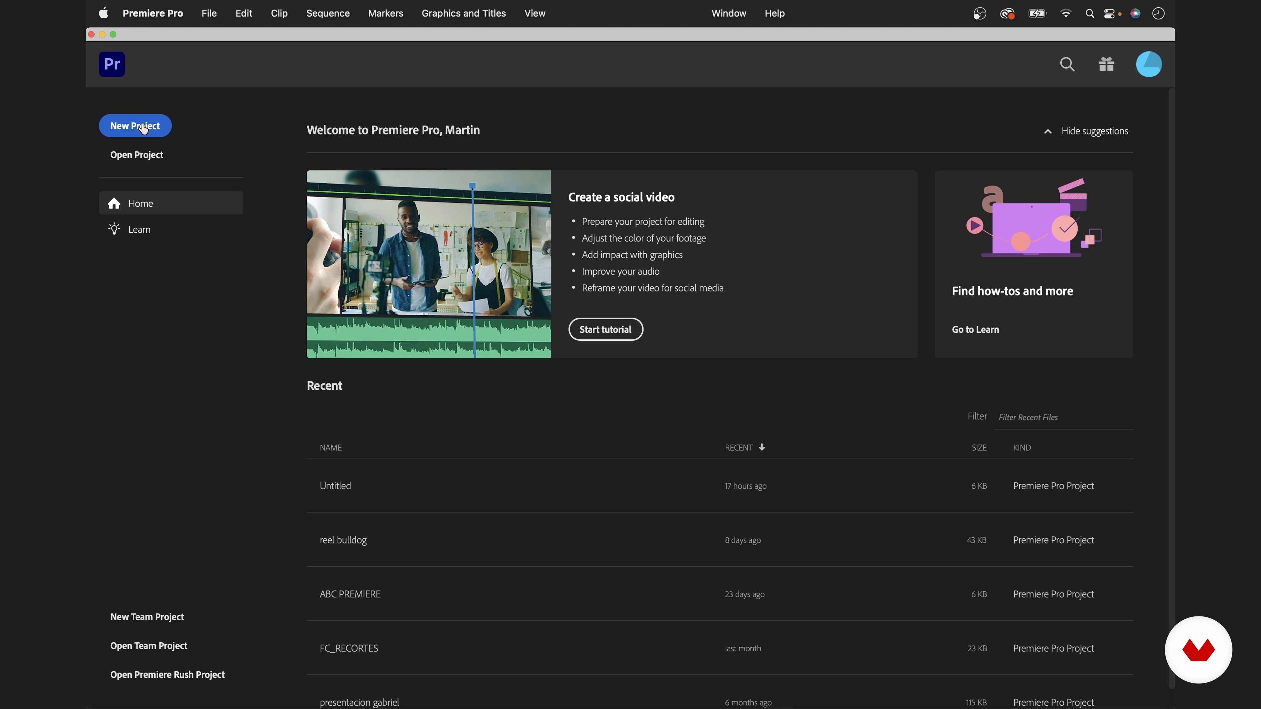Click the how-tos laptop illustration
This screenshot has width=1261, height=709.
[1034, 218]
